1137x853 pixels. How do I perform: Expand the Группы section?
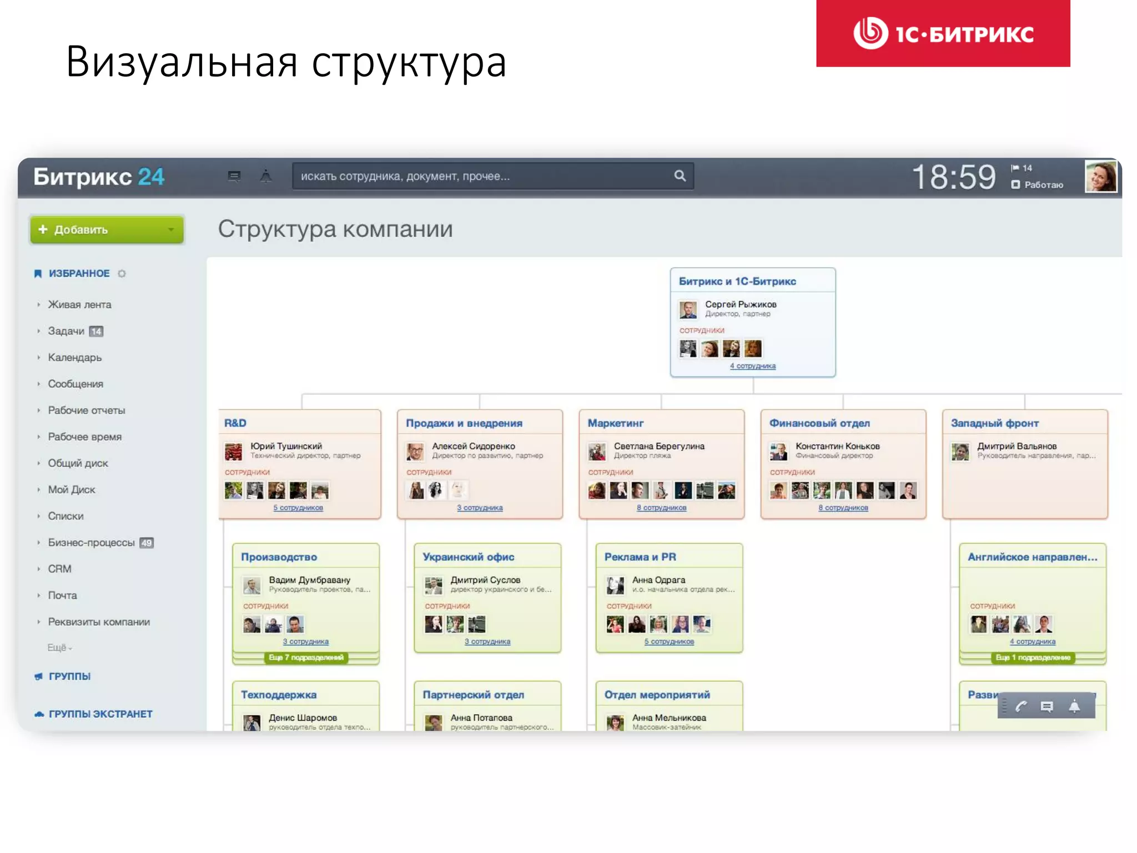[69, 677]
